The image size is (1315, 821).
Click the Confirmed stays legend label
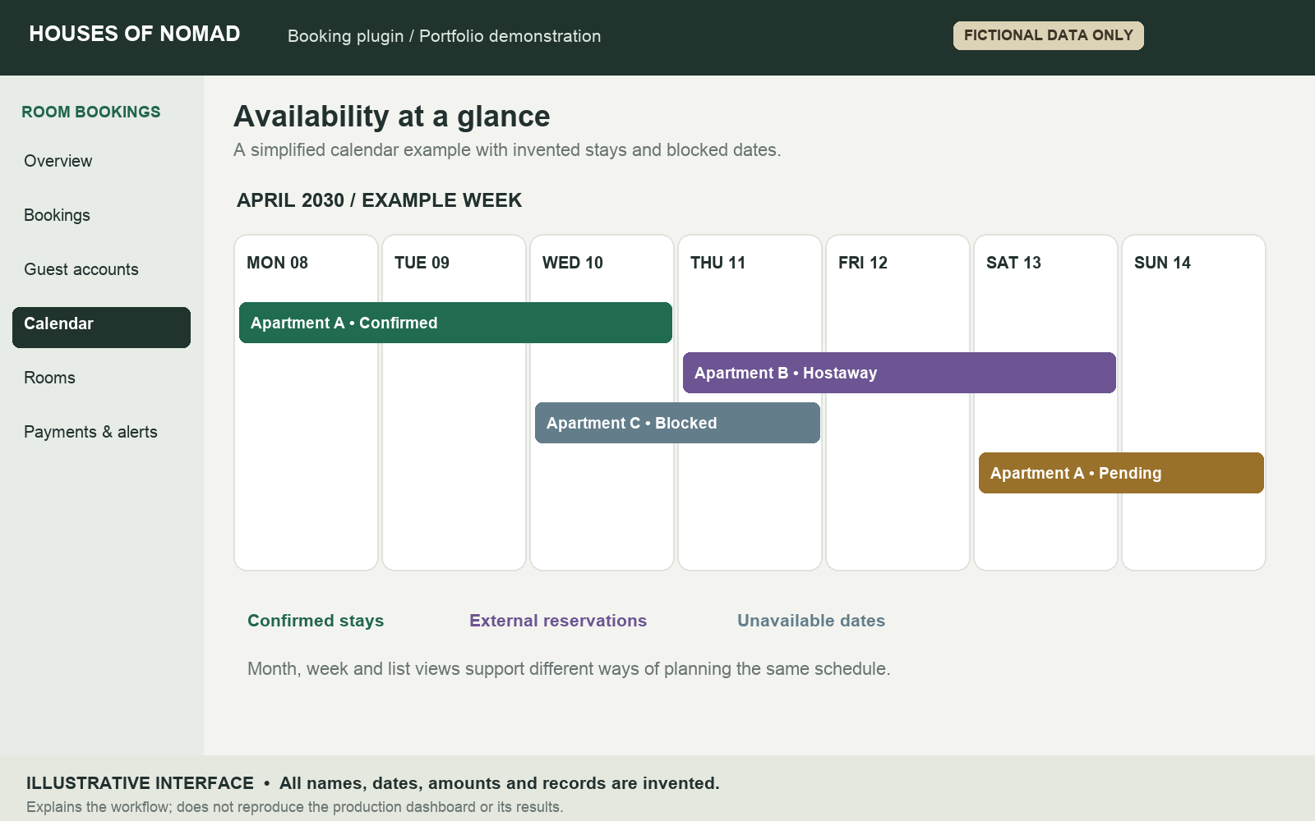[316, 621]
